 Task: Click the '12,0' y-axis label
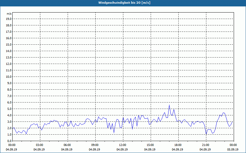9,64
